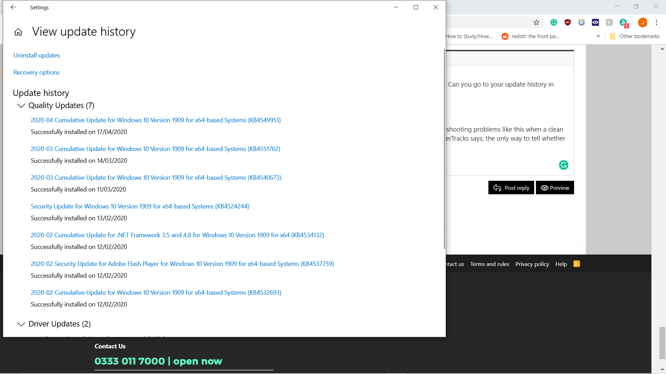Click browser scrollbar down arrow
The height and width of the screenshot is (374, 666).
coord(662,370)
